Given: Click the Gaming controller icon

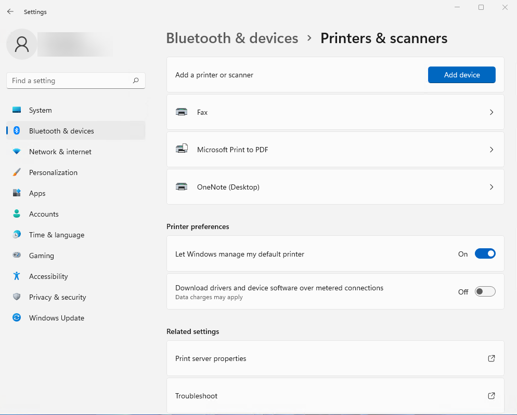Looking at the screenshot, I should tap(17, 255).
